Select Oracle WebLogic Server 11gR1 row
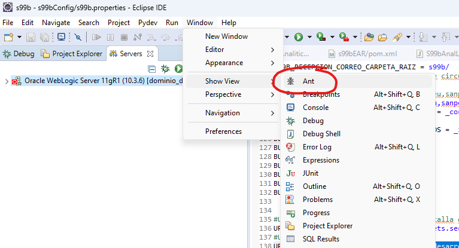 coord(96,81)
